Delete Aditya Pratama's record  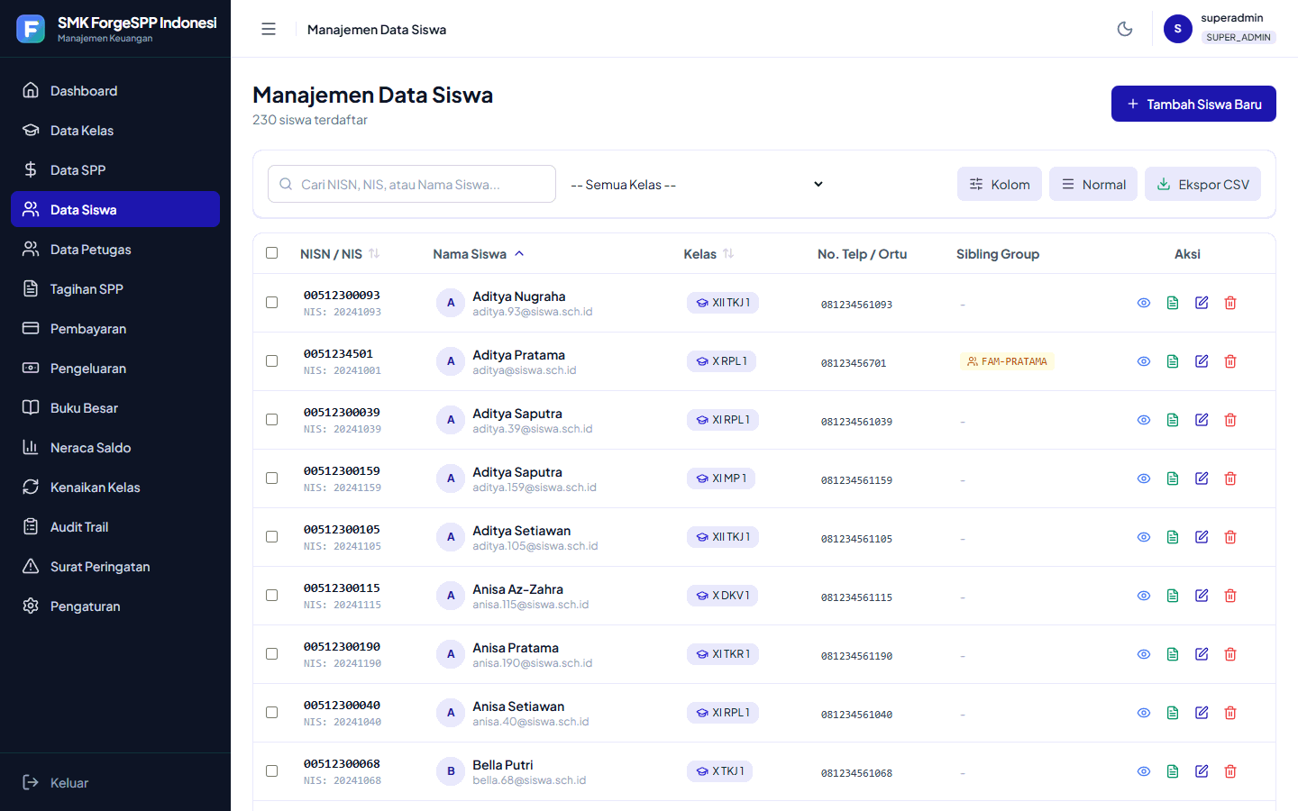pos(1230,361)
